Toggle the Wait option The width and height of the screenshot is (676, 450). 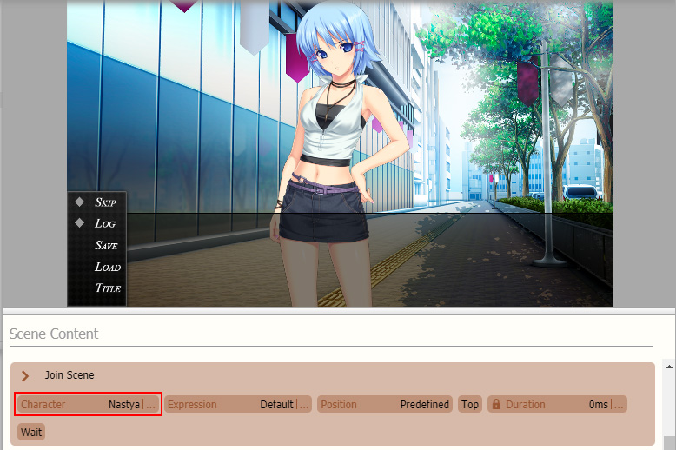(31, 432)
